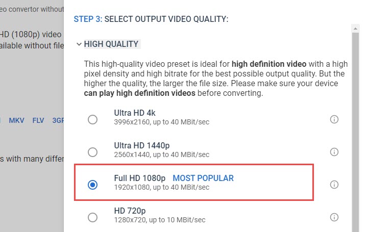
Task: Open the MKV format link
Action: (x=16, y=121)
